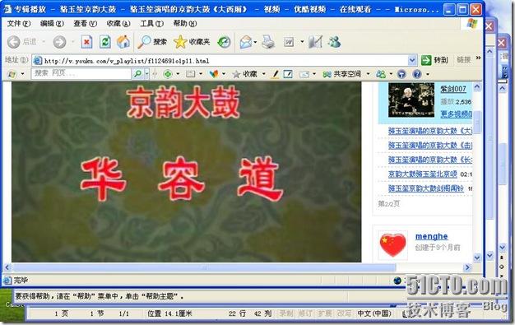This screenshot has width=515, height=325.
Task: Open dropdown arrow next to Forward button
Action: click(x=73, y=42)
